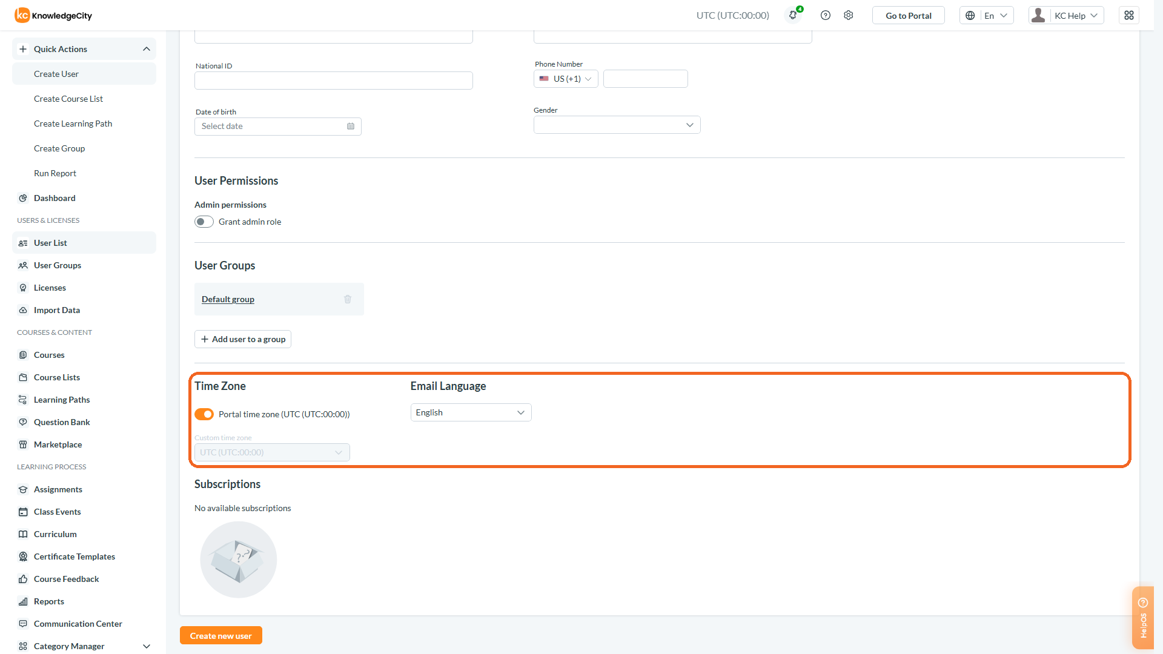This screenshot has height=654, width=1163.
Task: Open the En language selector
Action: [x=987, y=15]
